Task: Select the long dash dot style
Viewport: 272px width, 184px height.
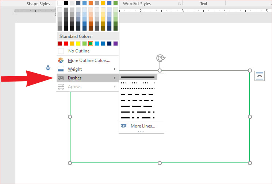Action: tap(138, 112)
